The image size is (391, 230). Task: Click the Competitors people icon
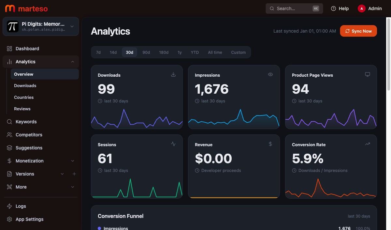[x=9, y=135]
